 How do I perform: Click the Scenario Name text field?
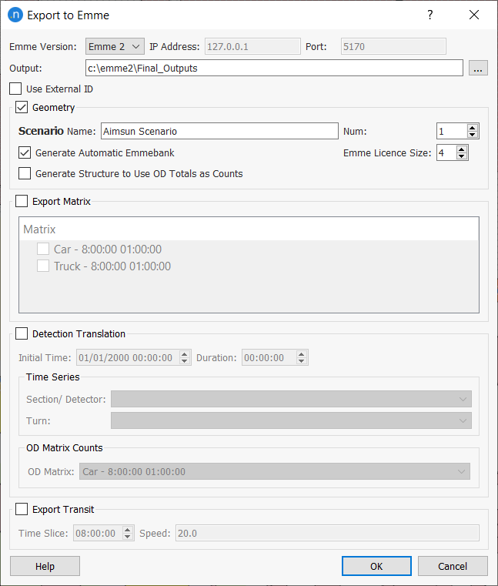coord(219,131)
